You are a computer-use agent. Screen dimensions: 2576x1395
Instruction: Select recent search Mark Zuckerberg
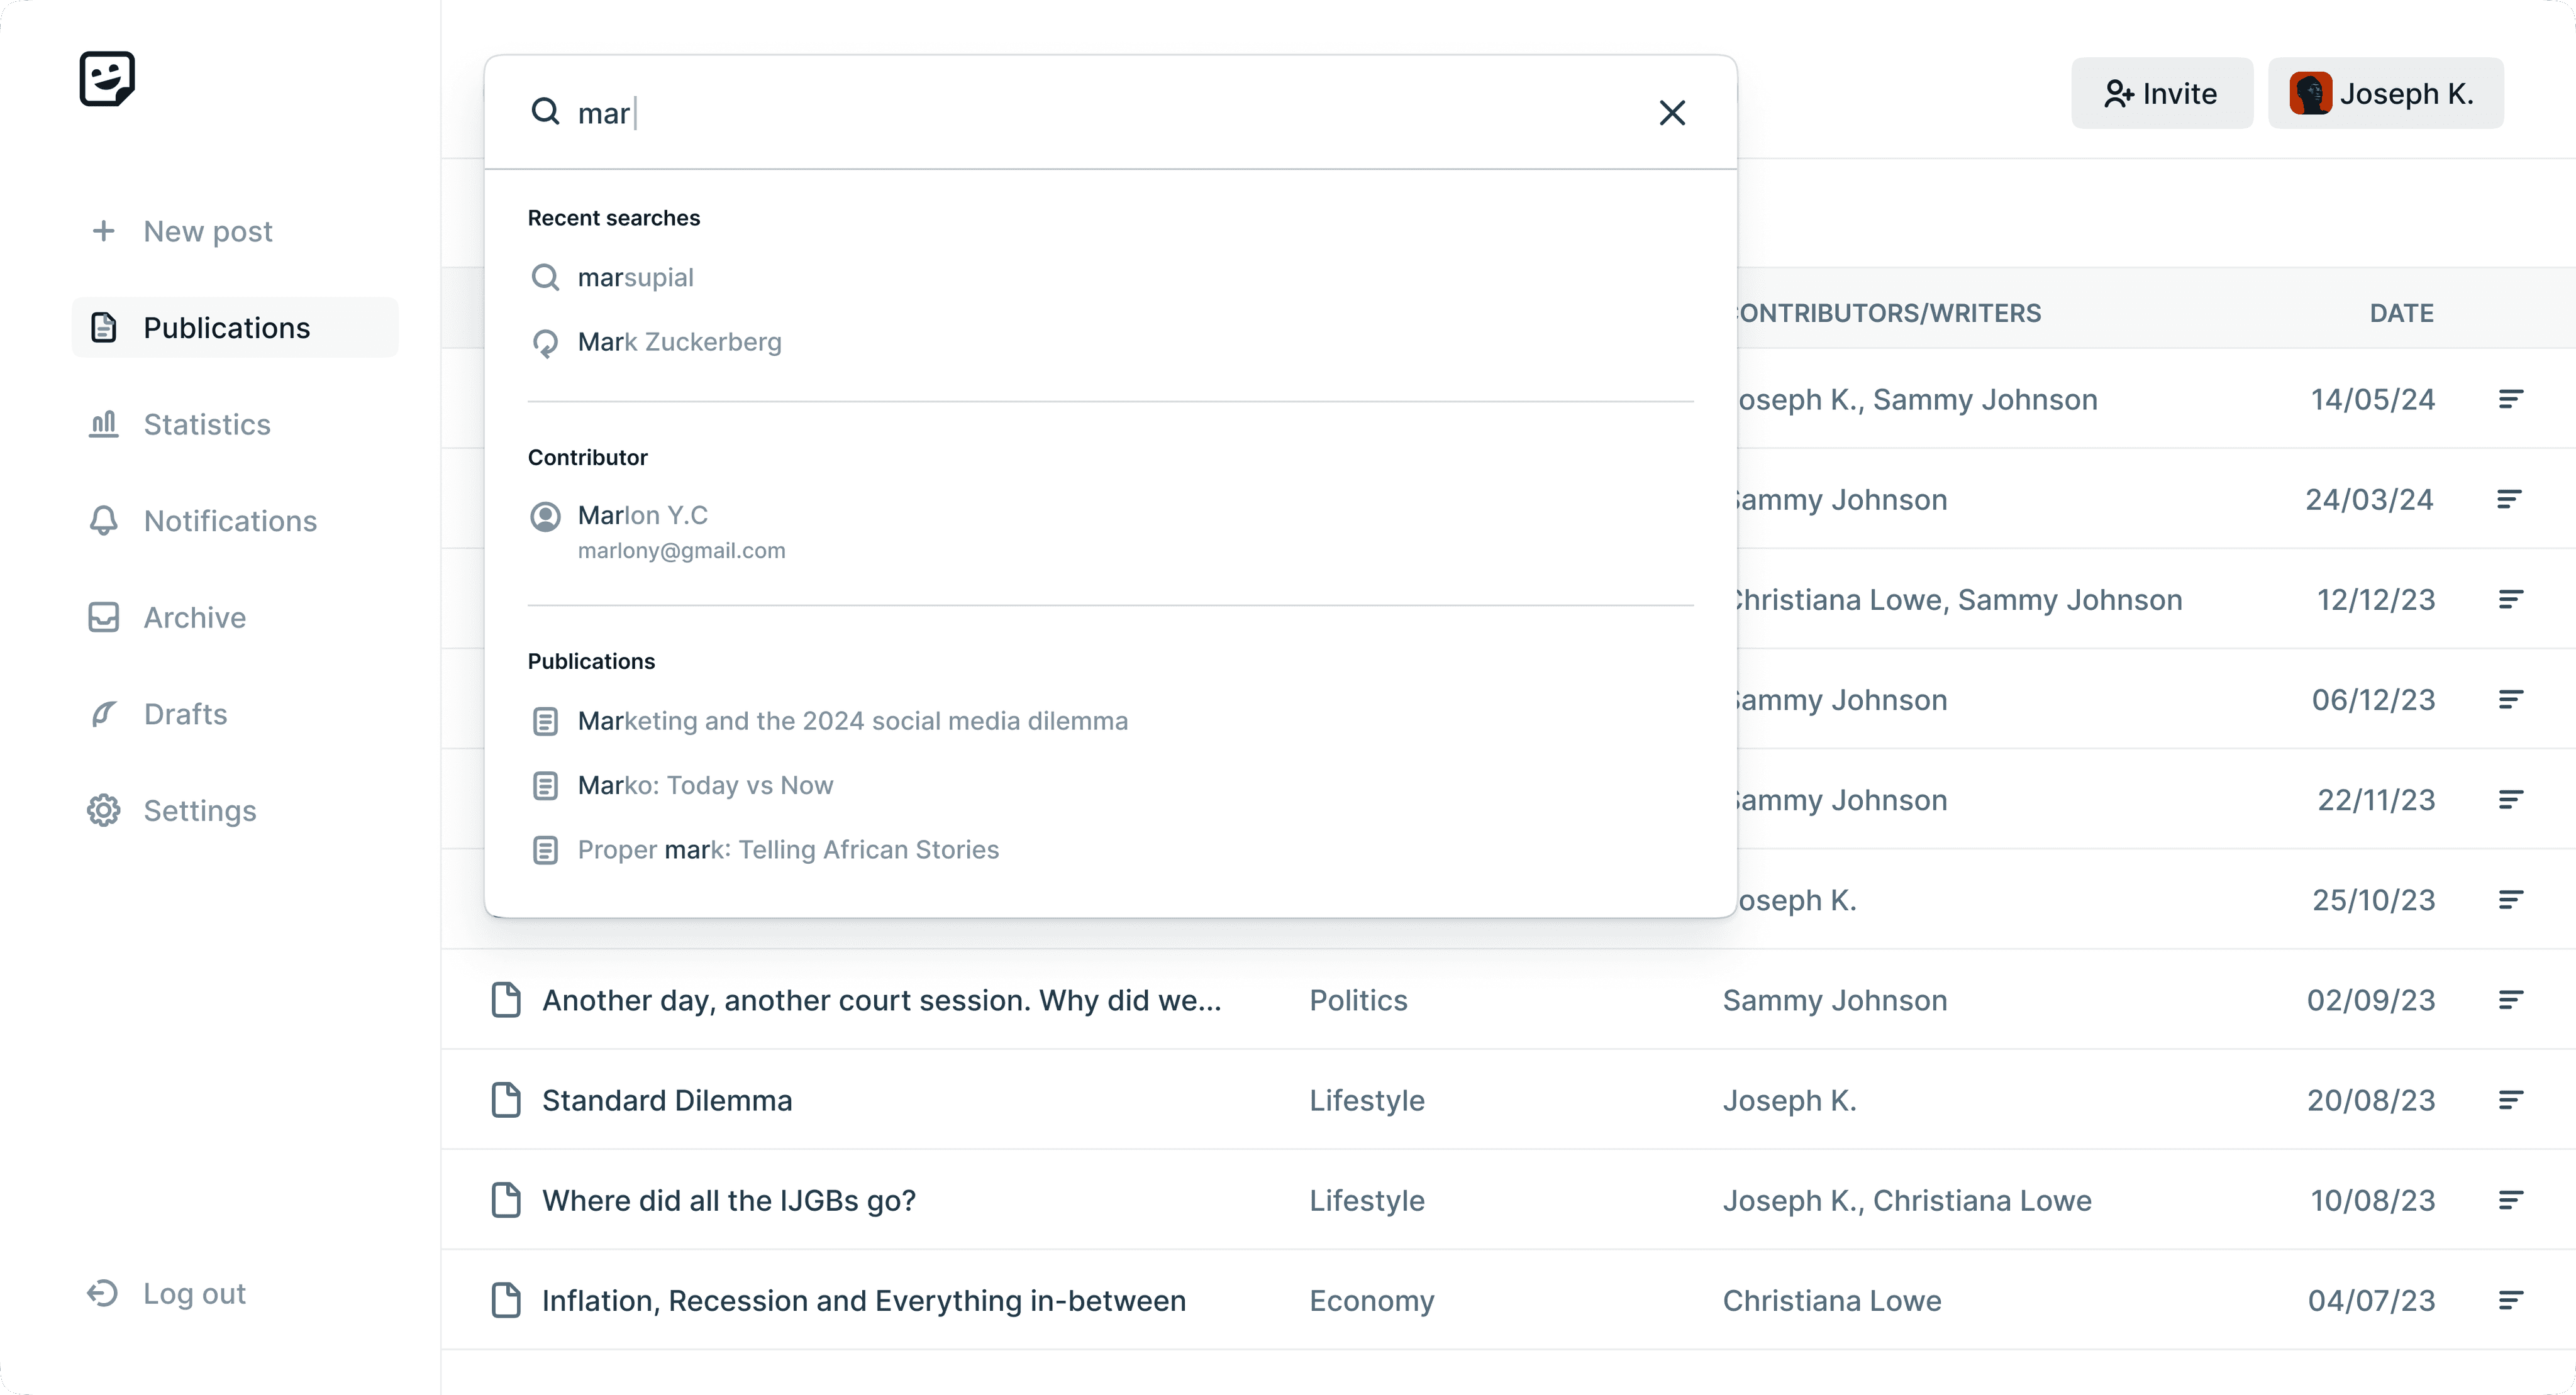pyautogui.click(x=679, y=342)
